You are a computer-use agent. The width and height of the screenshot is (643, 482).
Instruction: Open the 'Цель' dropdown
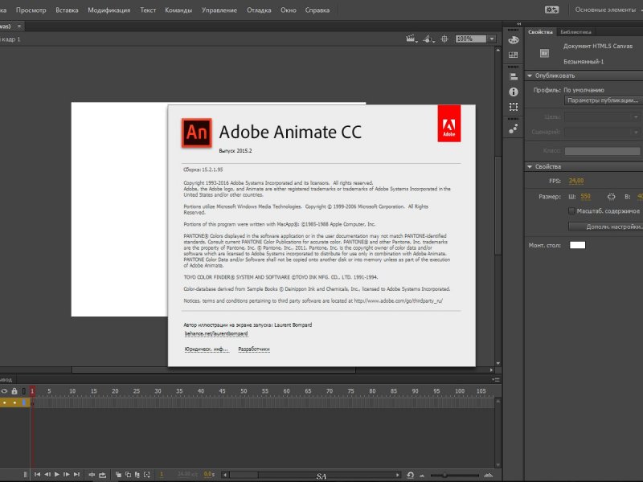(602, 117)
